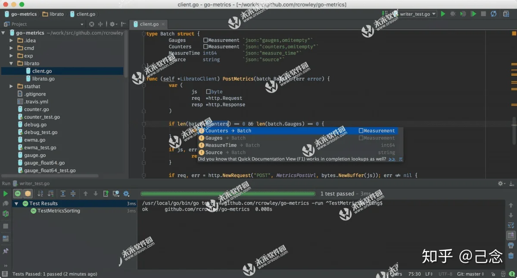Click the print icon in console sidebar
Viewport: 517px width, 278px height.
pos(511,245)
